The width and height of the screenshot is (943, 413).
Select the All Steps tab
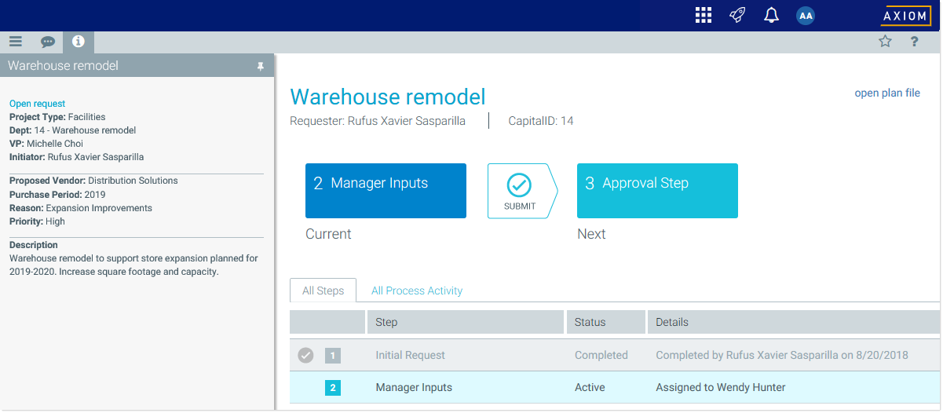(323, 291)
